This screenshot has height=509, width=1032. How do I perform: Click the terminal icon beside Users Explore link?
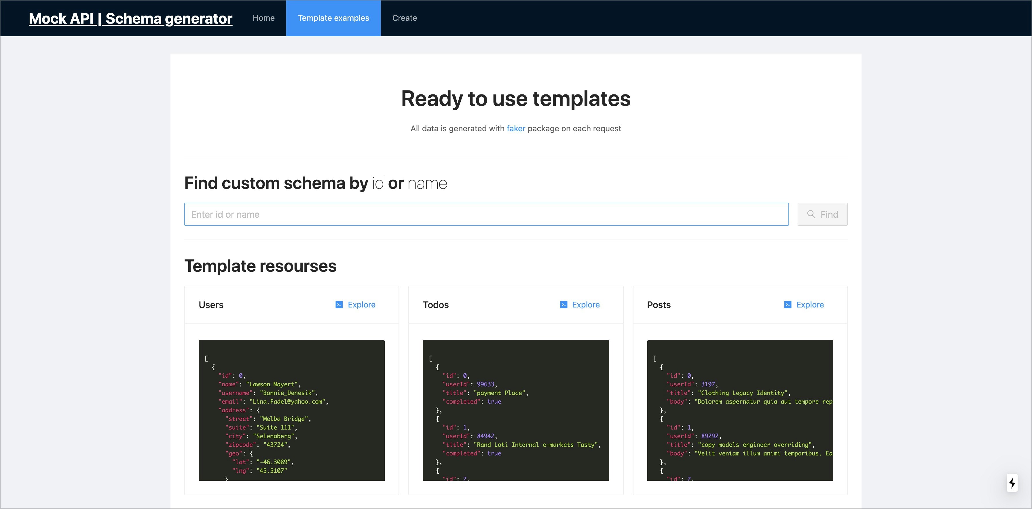click(x=339, y=304)
